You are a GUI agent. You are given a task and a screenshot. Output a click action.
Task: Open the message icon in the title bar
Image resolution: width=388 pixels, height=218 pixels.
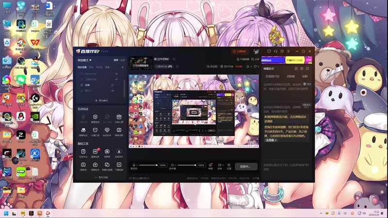[x=269, y=51]
